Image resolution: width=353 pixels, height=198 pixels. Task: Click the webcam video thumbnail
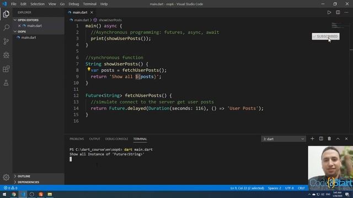click(330, 168)
